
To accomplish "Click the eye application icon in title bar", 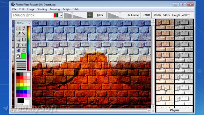I will [13, 4].
